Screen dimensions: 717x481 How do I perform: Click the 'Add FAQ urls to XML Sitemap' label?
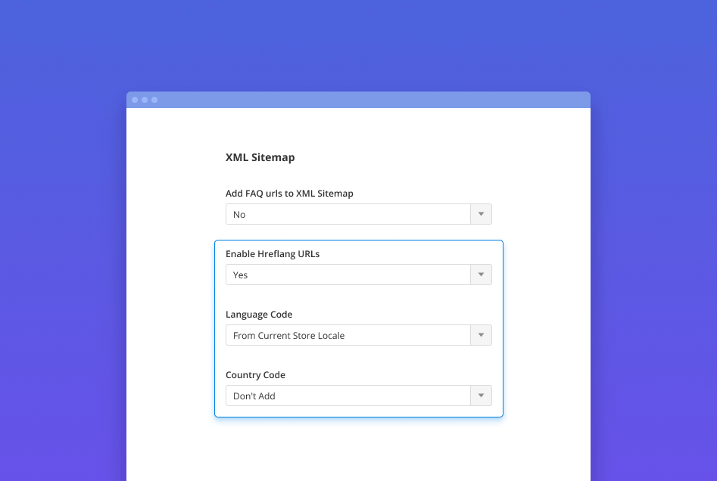[289, 194]
